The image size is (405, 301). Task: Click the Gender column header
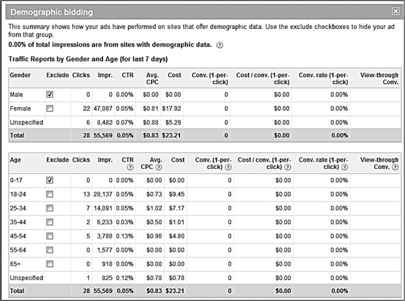20,75
